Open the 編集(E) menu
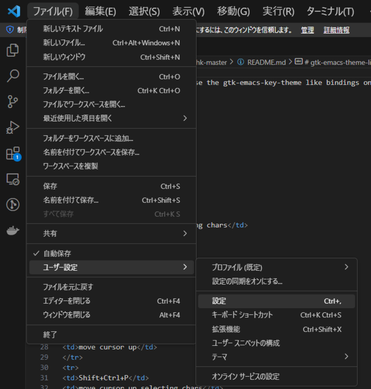371x389 pixels. click(x=100, y=11)
